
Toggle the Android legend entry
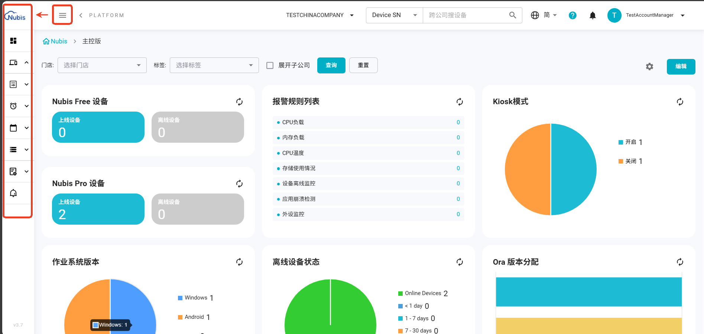point(194,317)
